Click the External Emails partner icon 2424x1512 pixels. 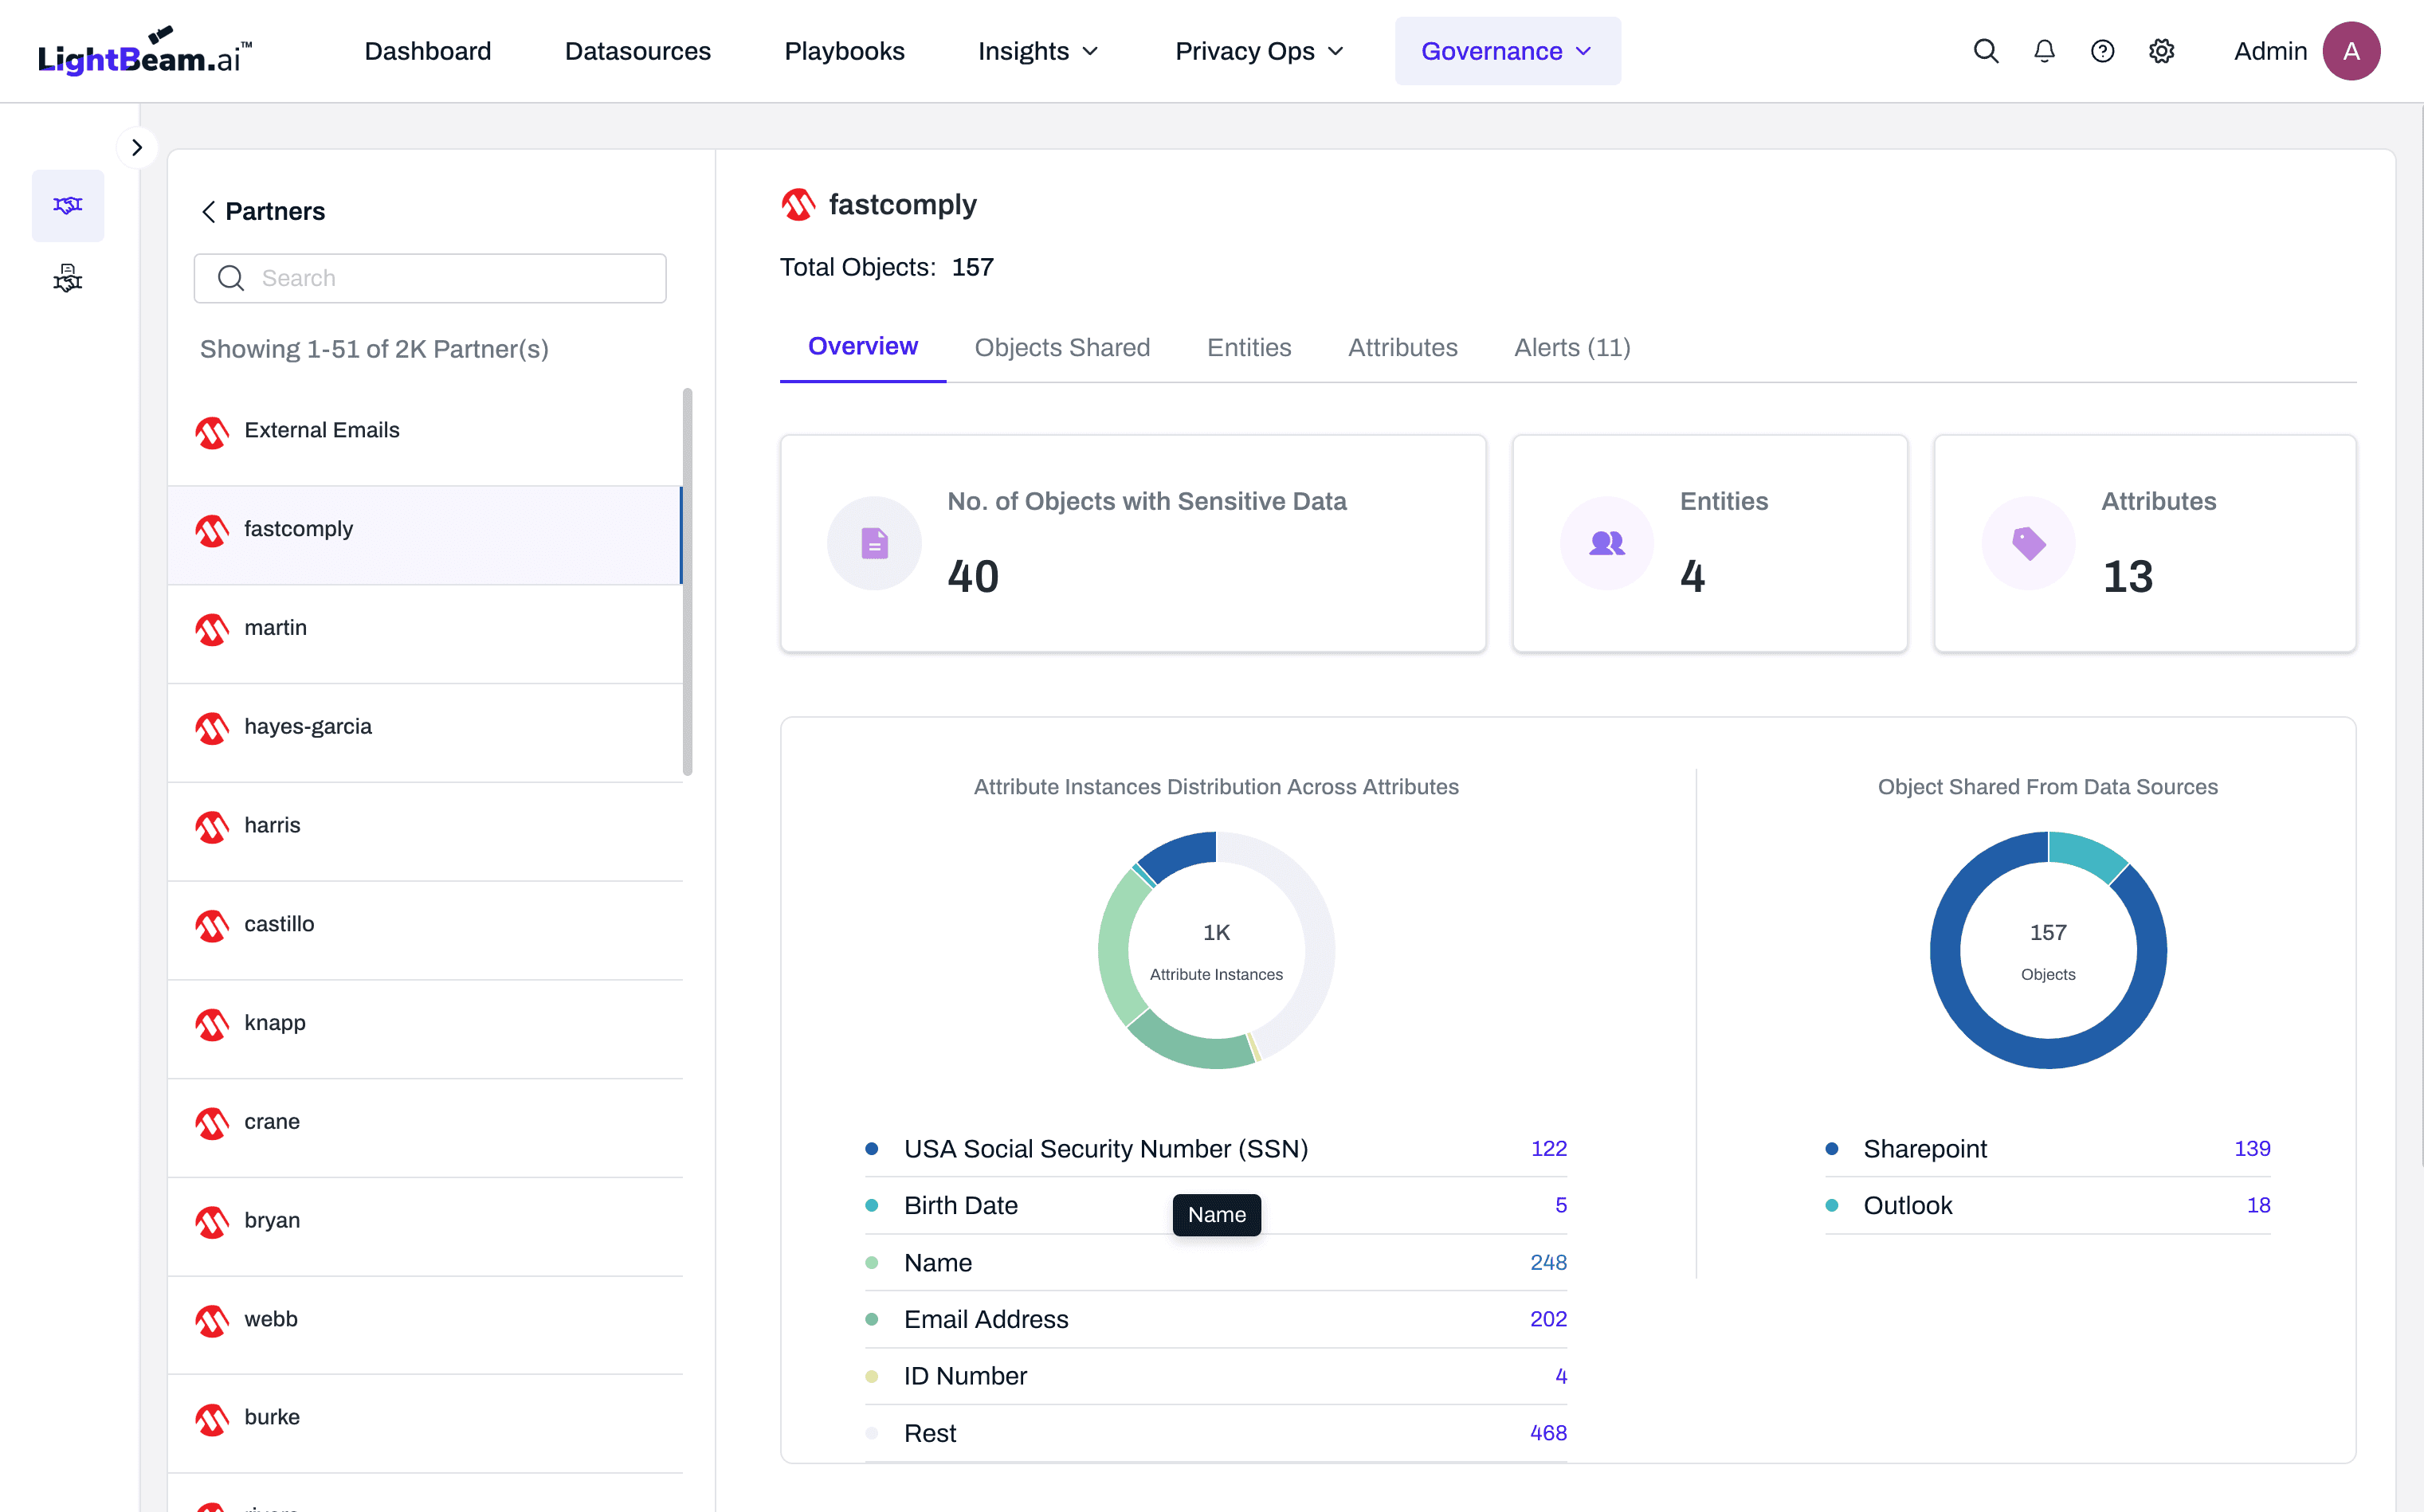point(212,432)
